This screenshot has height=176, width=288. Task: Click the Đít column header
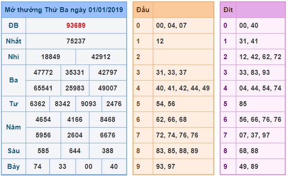coord(228,10)
